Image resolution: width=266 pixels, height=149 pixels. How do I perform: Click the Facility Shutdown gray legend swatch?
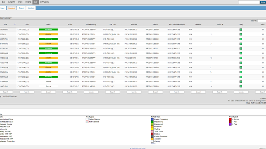152,137
